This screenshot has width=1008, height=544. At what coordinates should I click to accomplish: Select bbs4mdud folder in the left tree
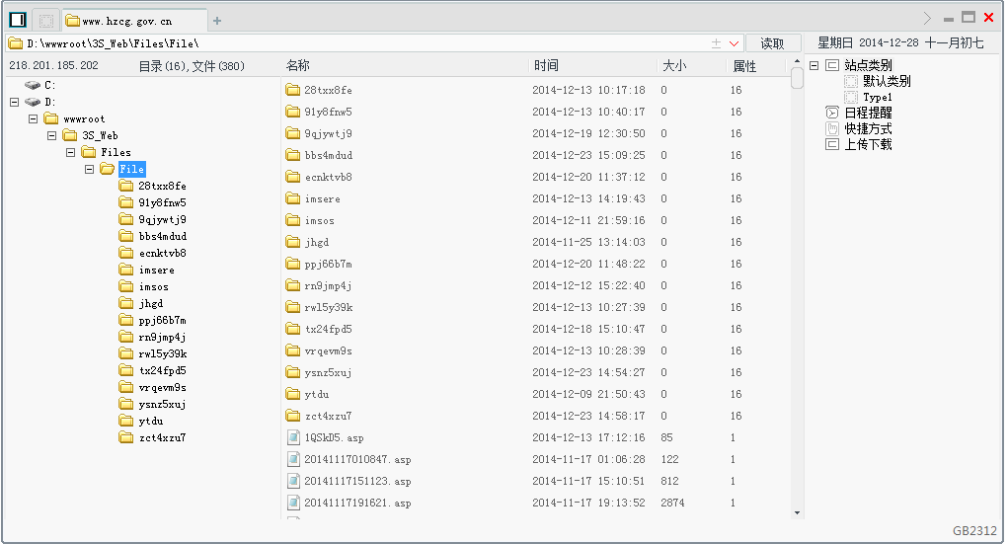pyautogui.click(x=163, y=236)
